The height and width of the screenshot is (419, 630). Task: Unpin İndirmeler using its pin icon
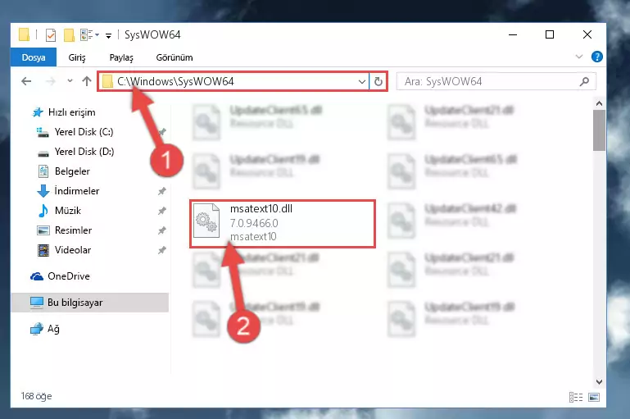[x=162, y=191]
